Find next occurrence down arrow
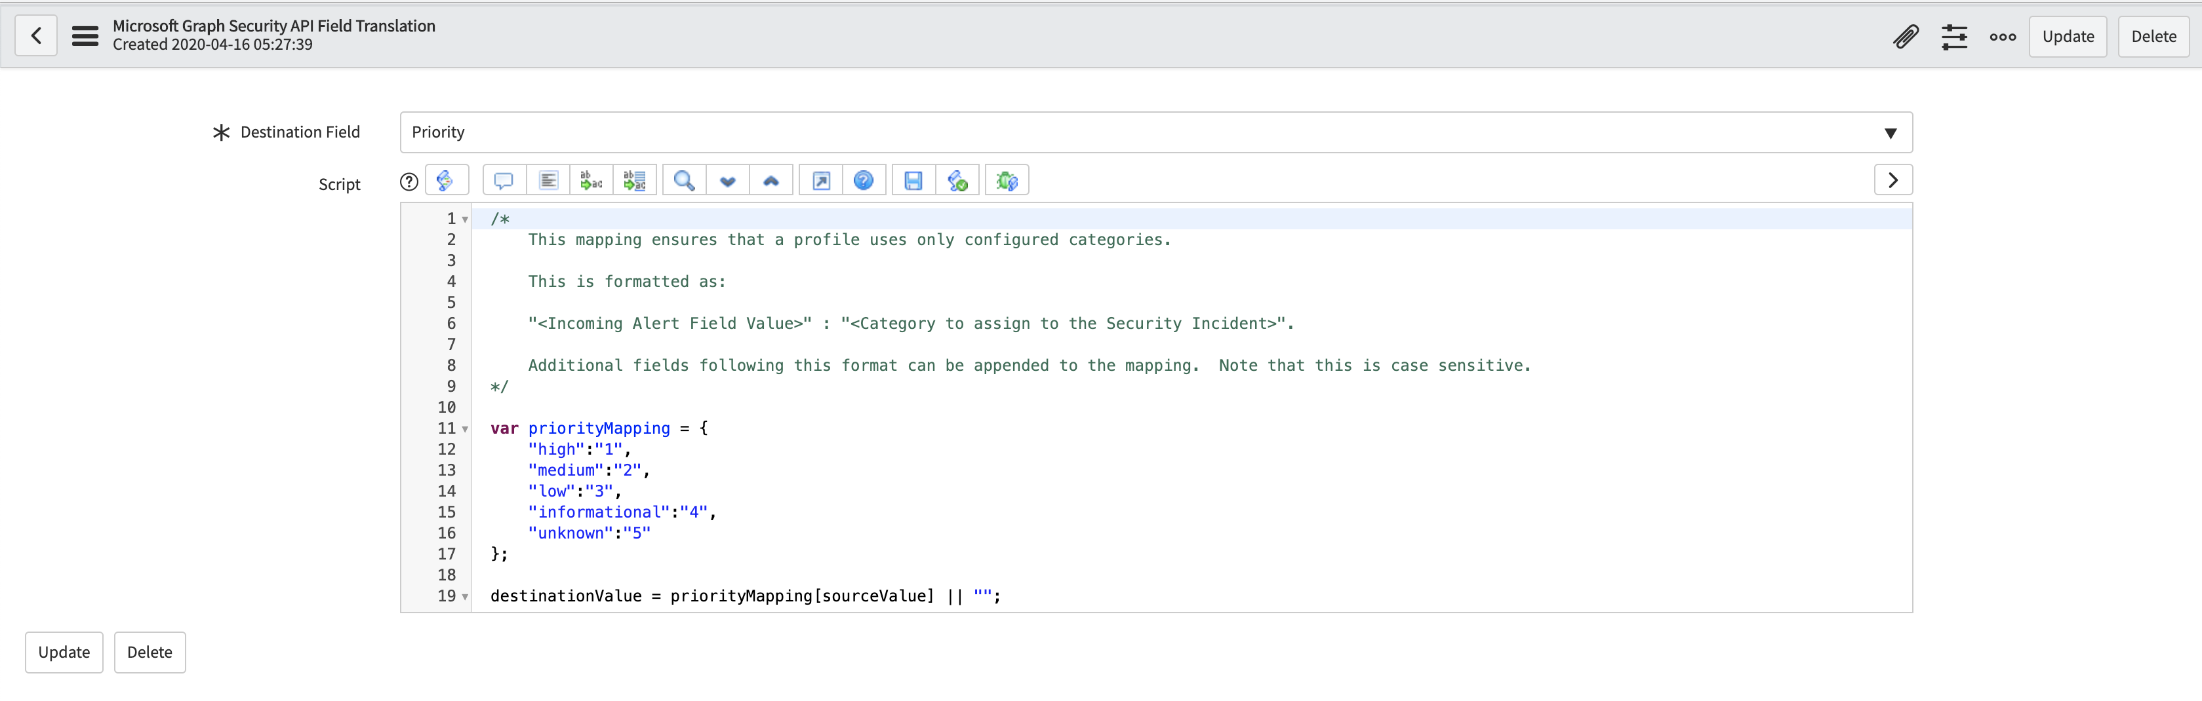This screenshot has width=2202, height=701. click(727, 180)
